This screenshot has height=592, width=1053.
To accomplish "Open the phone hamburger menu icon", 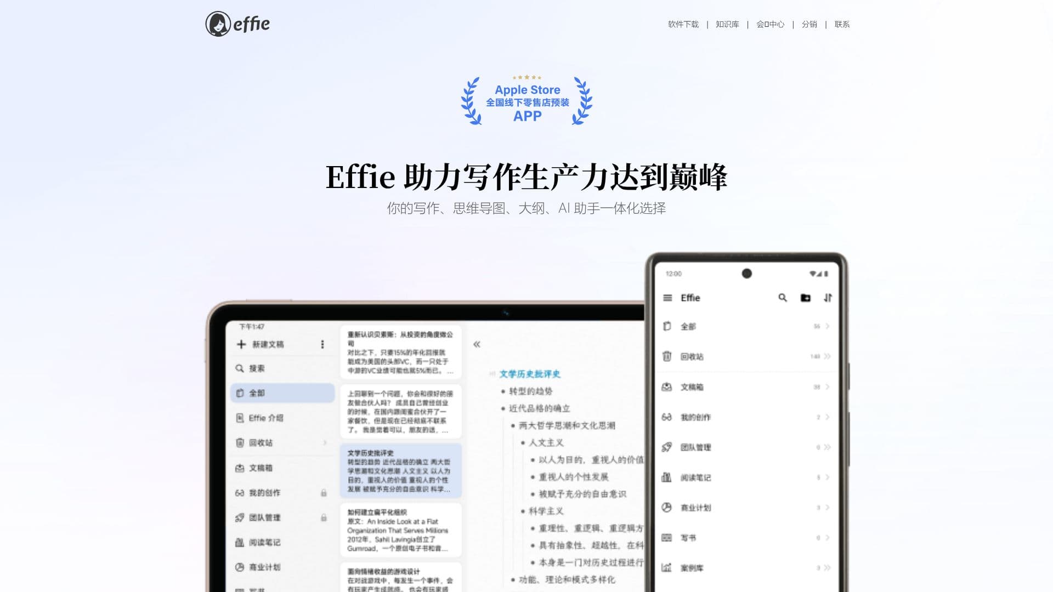I will pyautogui.click(x=667, y=298).
